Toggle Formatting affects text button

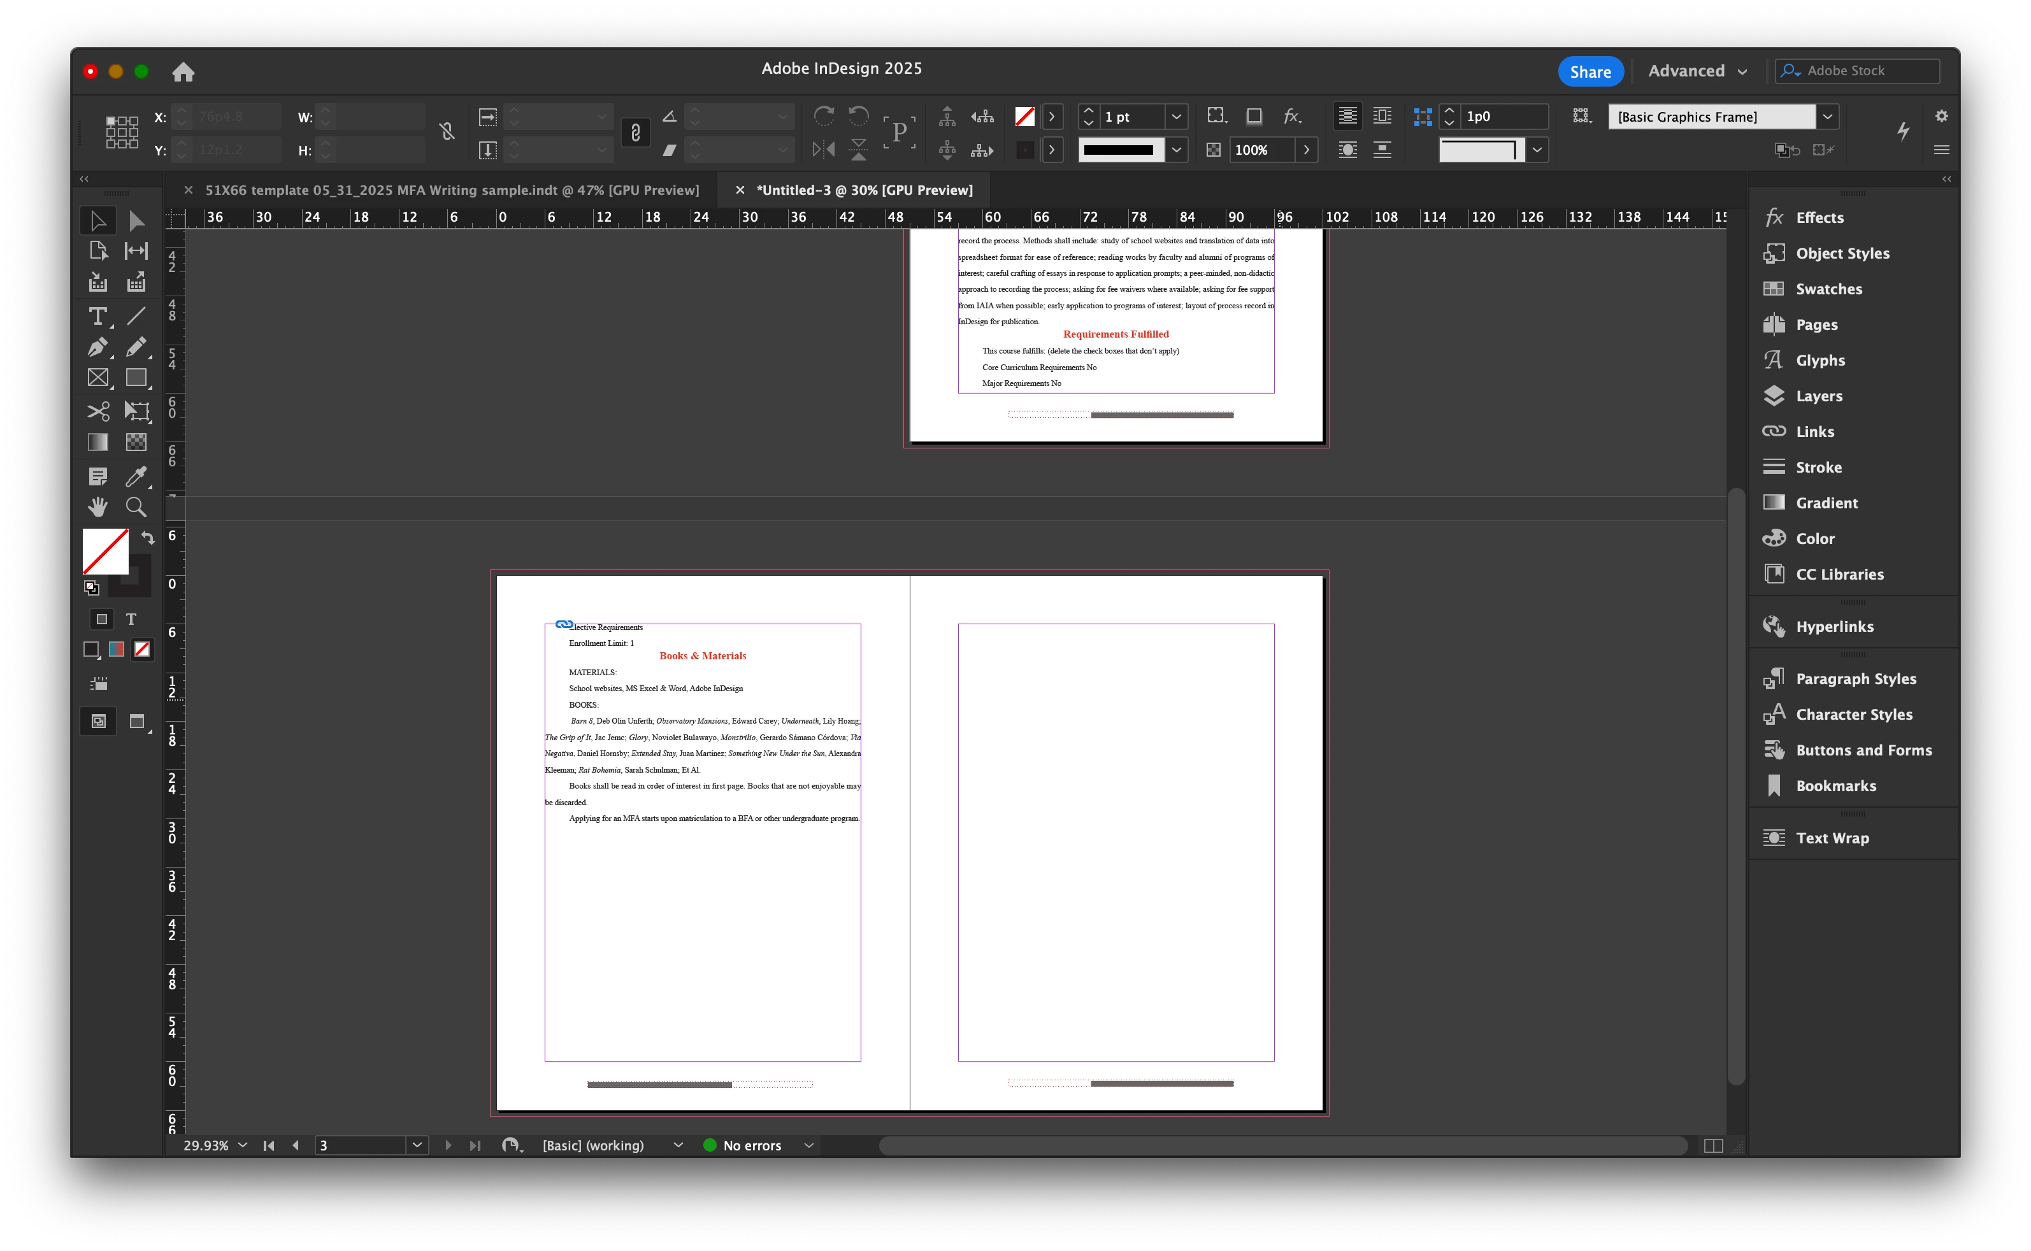pyautogui.click(x=131, y=619)
